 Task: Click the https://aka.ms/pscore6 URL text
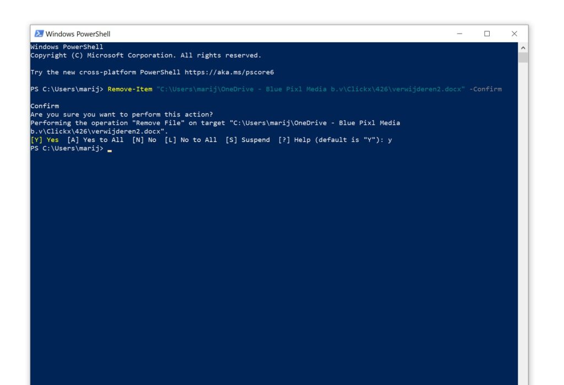(229, 72)
